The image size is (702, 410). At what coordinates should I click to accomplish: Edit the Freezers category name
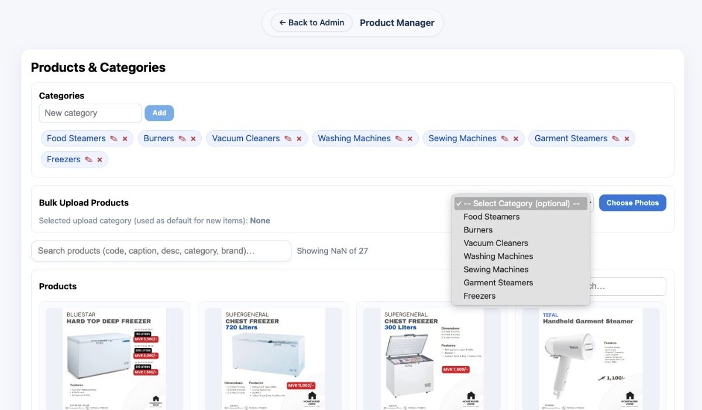(x=90, y=159)
